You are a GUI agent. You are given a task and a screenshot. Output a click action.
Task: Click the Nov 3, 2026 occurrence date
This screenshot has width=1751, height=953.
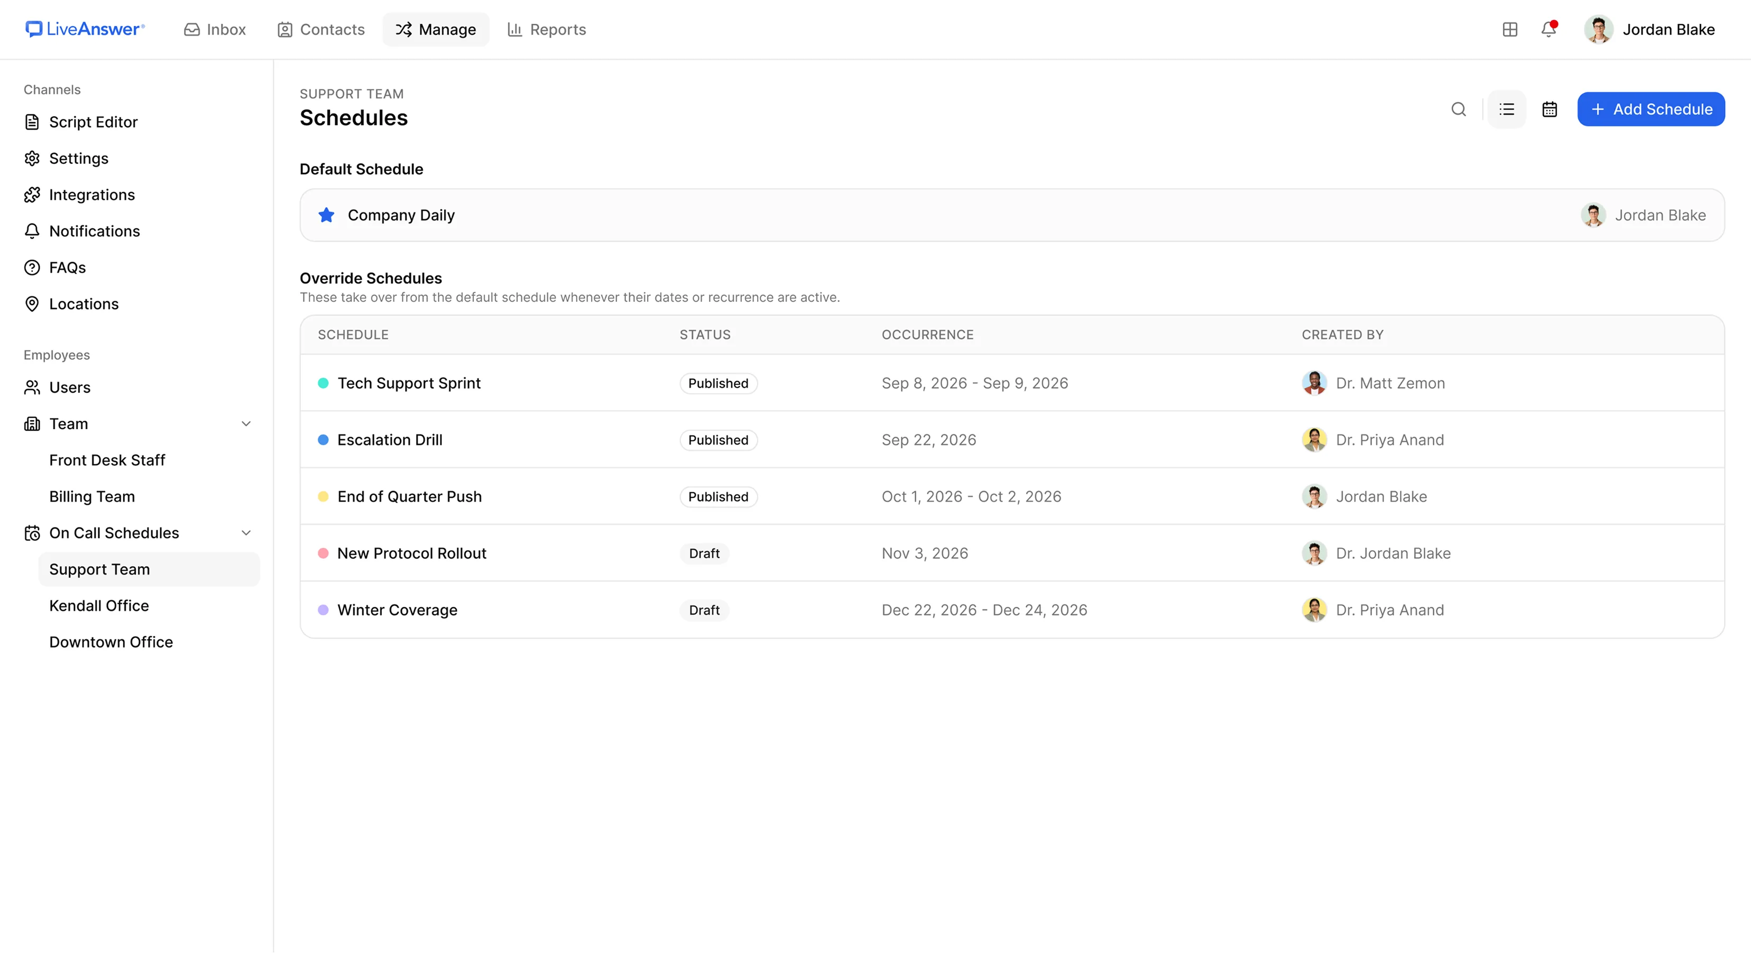coord(925,554)
